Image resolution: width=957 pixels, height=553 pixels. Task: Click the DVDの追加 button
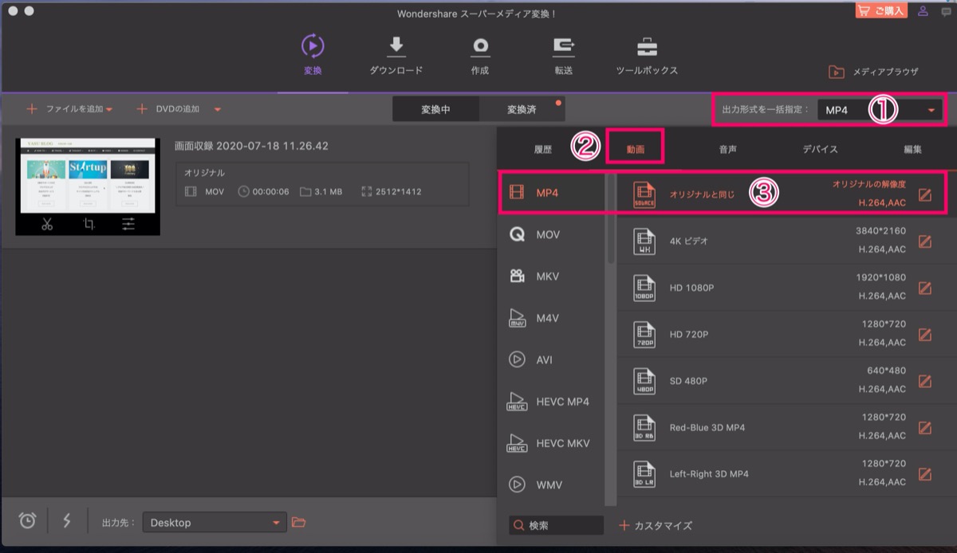[x=167, y=109]
